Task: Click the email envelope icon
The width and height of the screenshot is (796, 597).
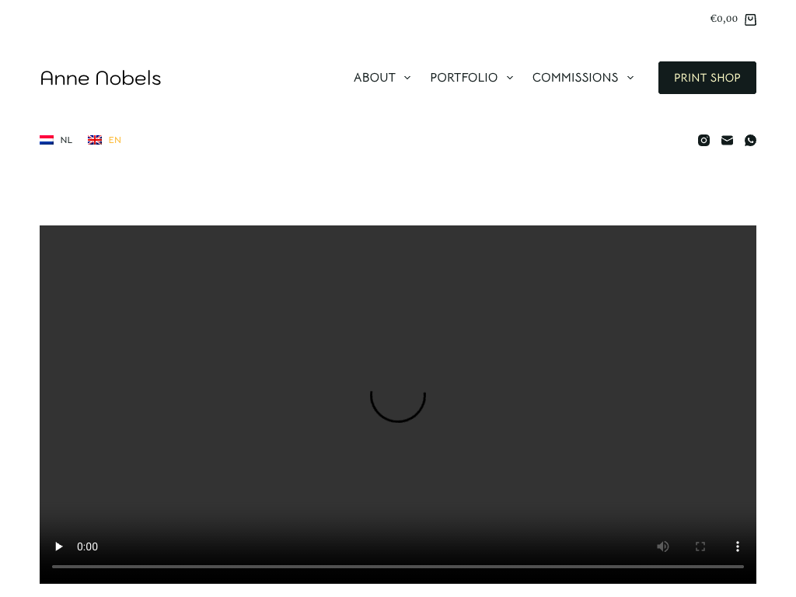Action: pyautogui.click(x=727, y=140)
